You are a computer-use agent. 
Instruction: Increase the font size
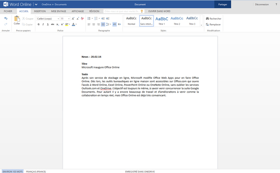click(73, 19)
